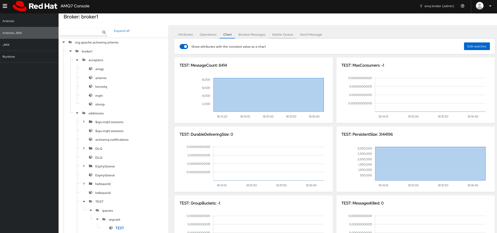Select the amqp acceptor cube icon
The width and height of the screenshot is (497, 233).
point(90,69)
